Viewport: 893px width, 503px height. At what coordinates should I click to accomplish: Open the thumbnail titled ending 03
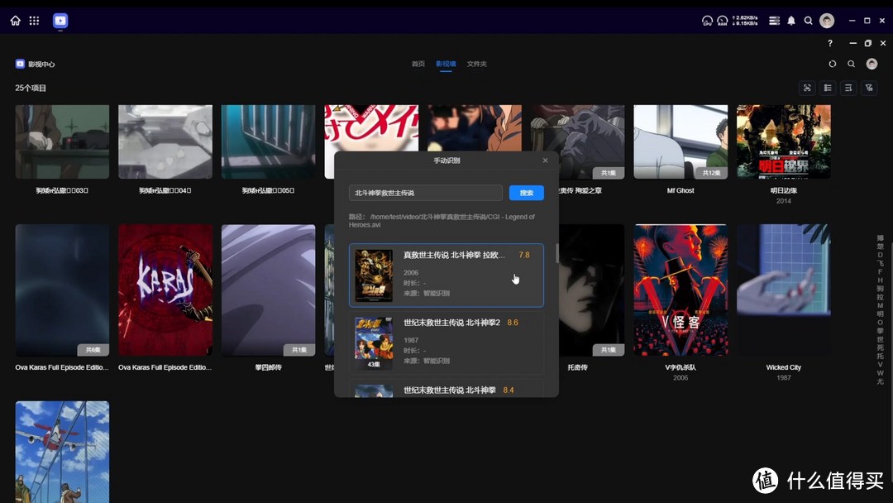(62, 141)
